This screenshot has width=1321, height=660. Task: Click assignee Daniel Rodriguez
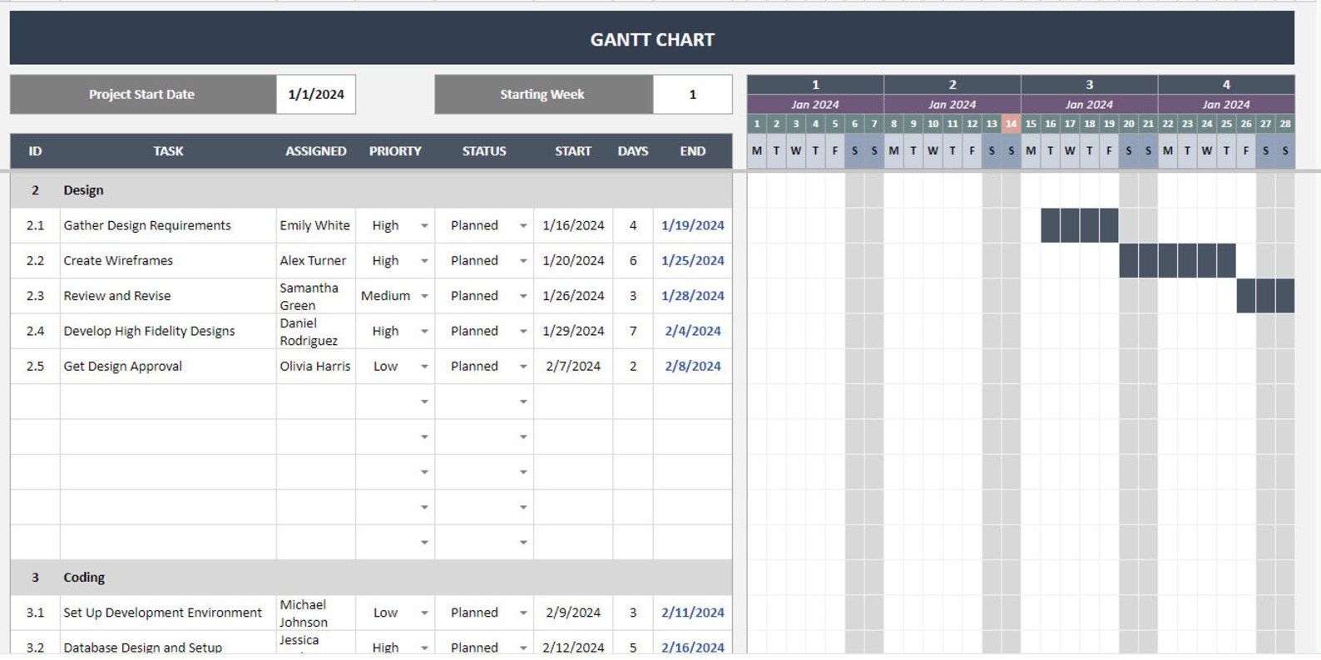(x=316, y=331)
